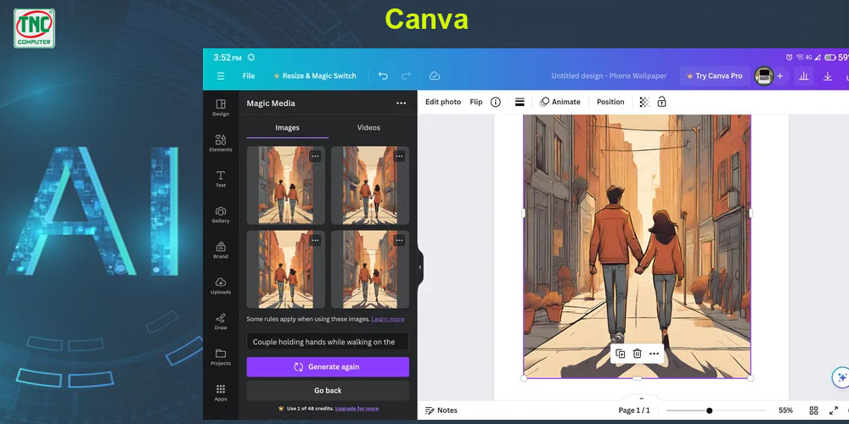Open image info icon
The image size is (849, 424).
(x=496, y=102)
